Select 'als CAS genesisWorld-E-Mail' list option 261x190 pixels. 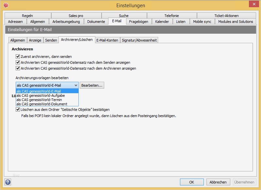[47, 91]
